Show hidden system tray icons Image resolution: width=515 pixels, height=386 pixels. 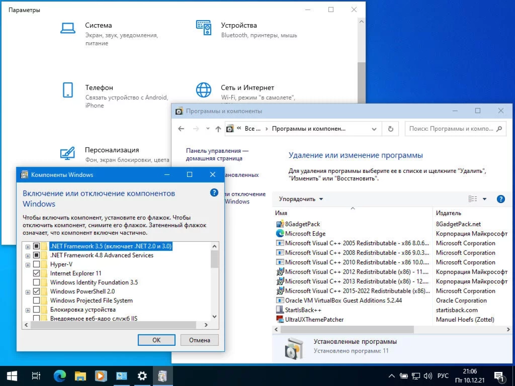[391, 376]
